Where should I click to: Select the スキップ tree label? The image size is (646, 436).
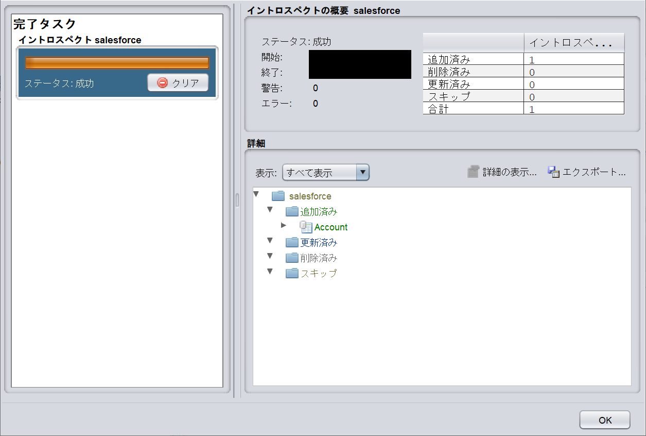tap(319, 274)
